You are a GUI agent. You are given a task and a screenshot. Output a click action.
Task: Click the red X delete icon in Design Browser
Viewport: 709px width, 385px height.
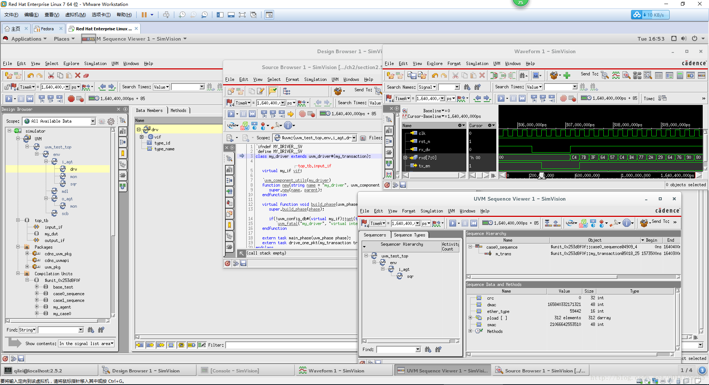(78, 75)
